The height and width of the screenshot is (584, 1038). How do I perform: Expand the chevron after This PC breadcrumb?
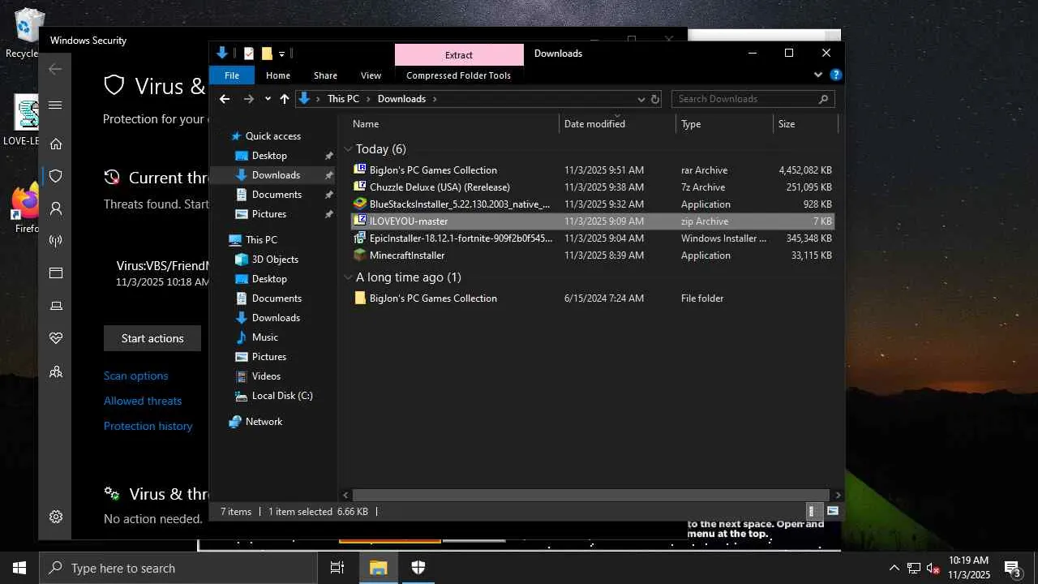[x=368, y=99]
